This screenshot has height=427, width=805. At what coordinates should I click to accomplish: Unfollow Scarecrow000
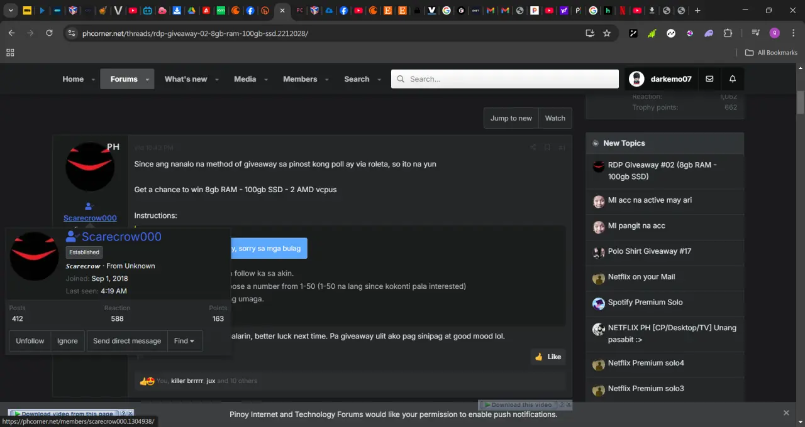pos(30,341)
